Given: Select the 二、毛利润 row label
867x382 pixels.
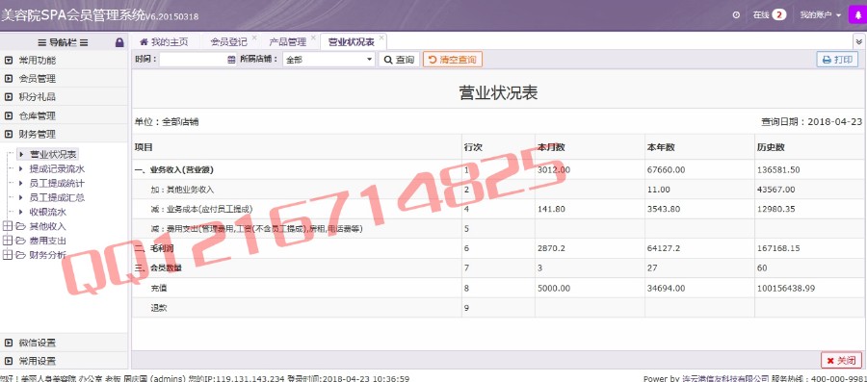Looking at the screenshot, I should coord(154,248).
